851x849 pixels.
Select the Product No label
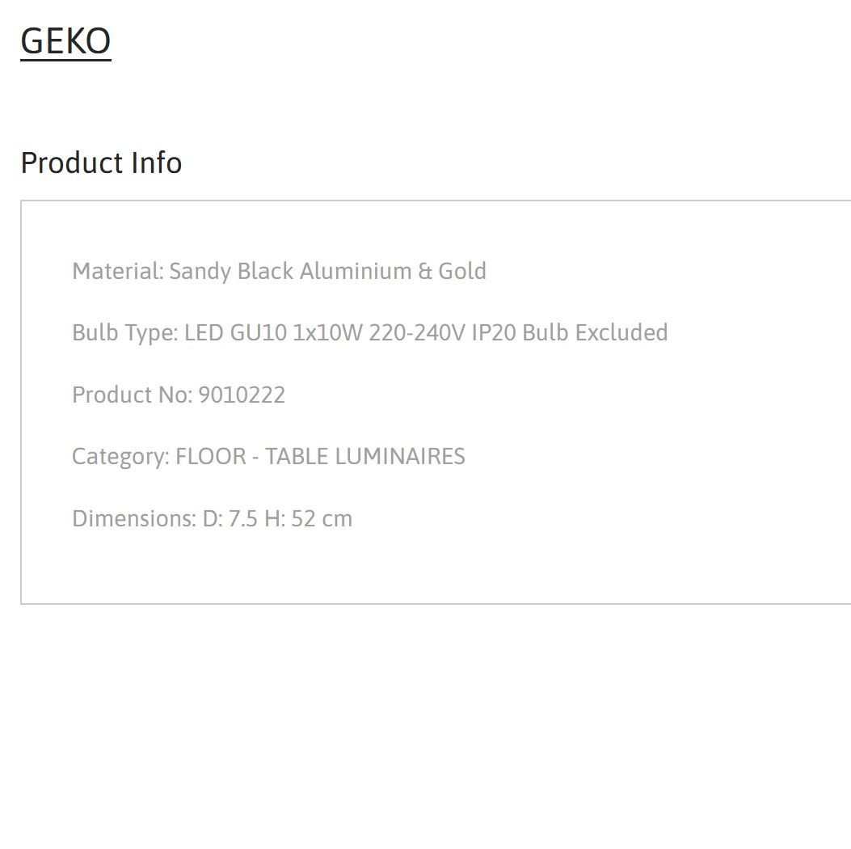tap(133, 395)
